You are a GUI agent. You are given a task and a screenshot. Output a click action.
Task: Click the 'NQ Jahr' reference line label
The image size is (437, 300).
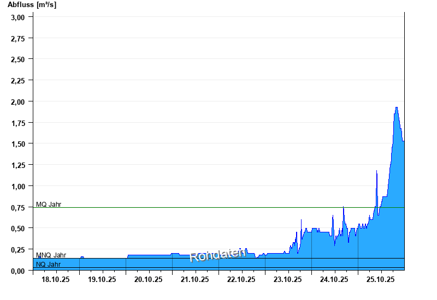[49, 265]
